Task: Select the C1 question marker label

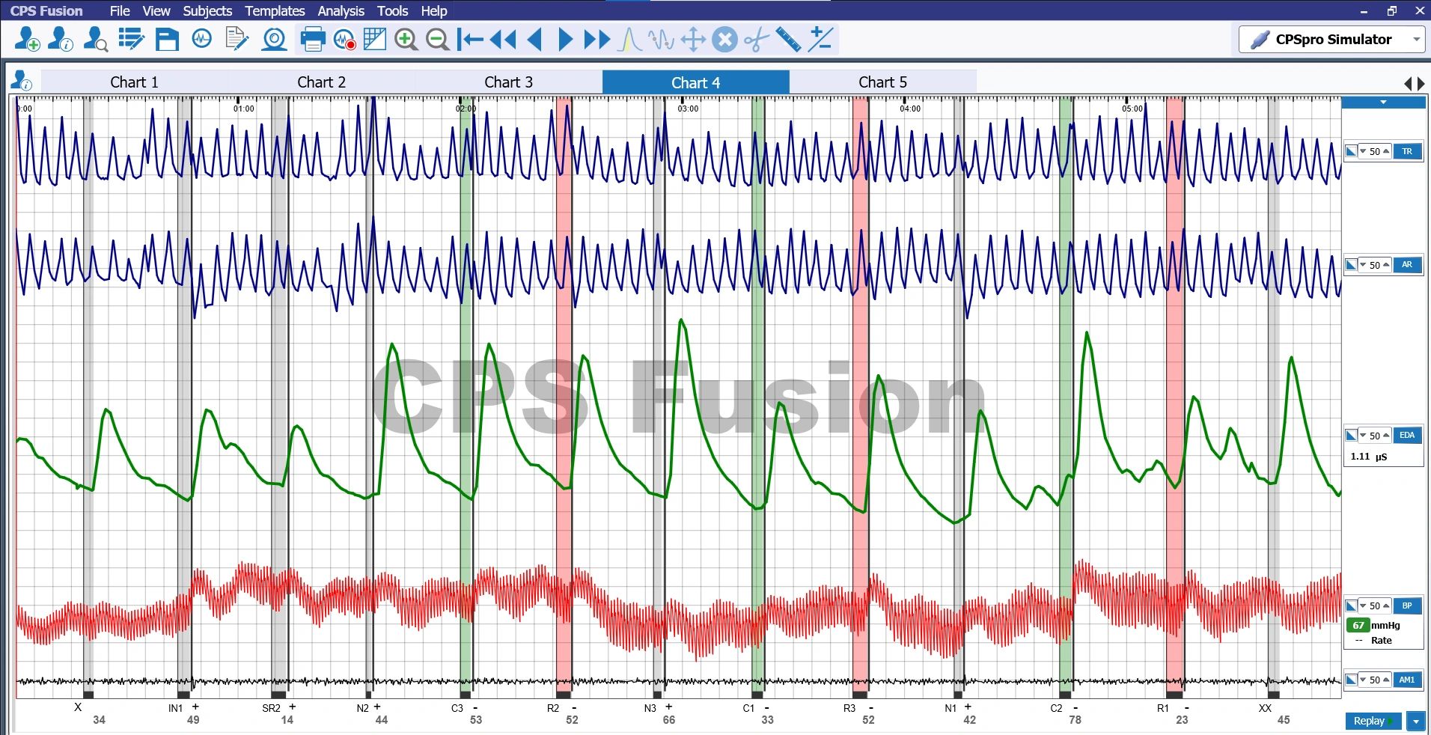Action: tap(748, 708)
